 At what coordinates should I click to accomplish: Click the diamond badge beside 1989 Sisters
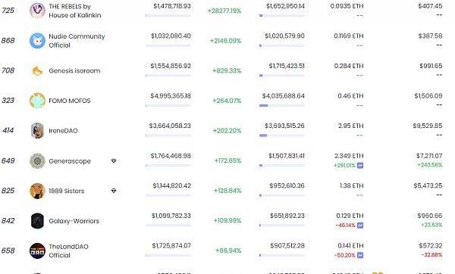[114, 191]
